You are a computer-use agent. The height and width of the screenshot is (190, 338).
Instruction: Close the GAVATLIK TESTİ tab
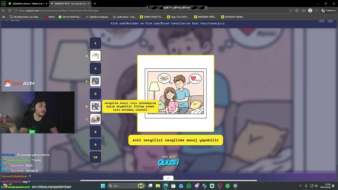coord(89,4)
